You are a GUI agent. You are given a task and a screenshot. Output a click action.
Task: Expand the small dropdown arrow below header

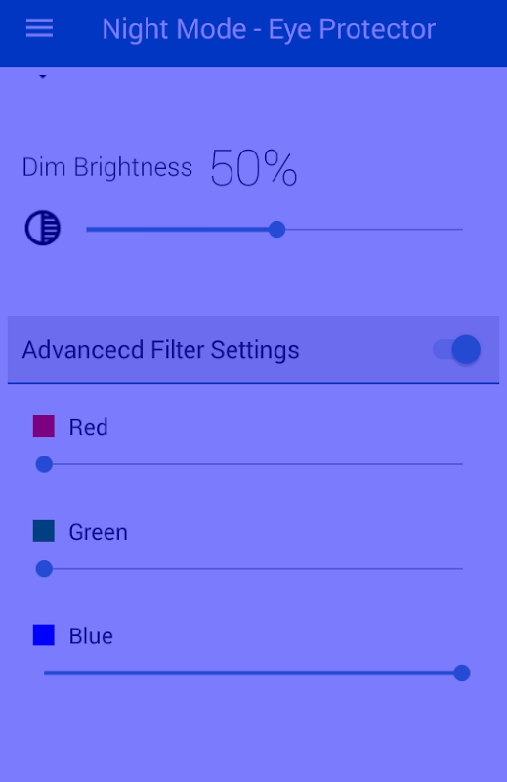click(x=43, y=77)
